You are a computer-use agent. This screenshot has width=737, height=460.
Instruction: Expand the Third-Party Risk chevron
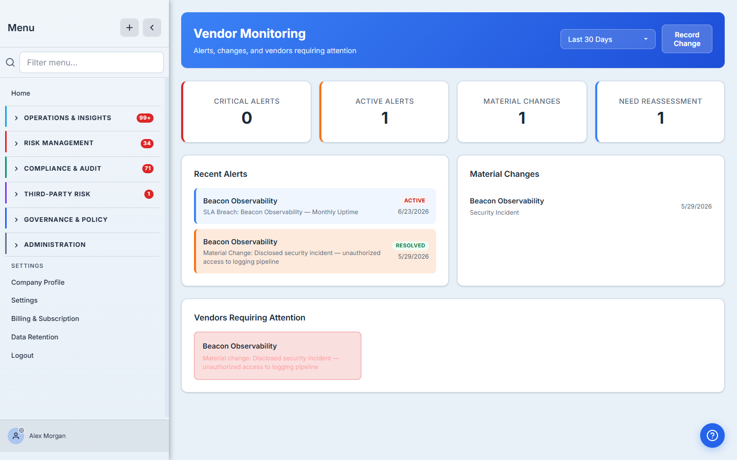click(16, 194)
